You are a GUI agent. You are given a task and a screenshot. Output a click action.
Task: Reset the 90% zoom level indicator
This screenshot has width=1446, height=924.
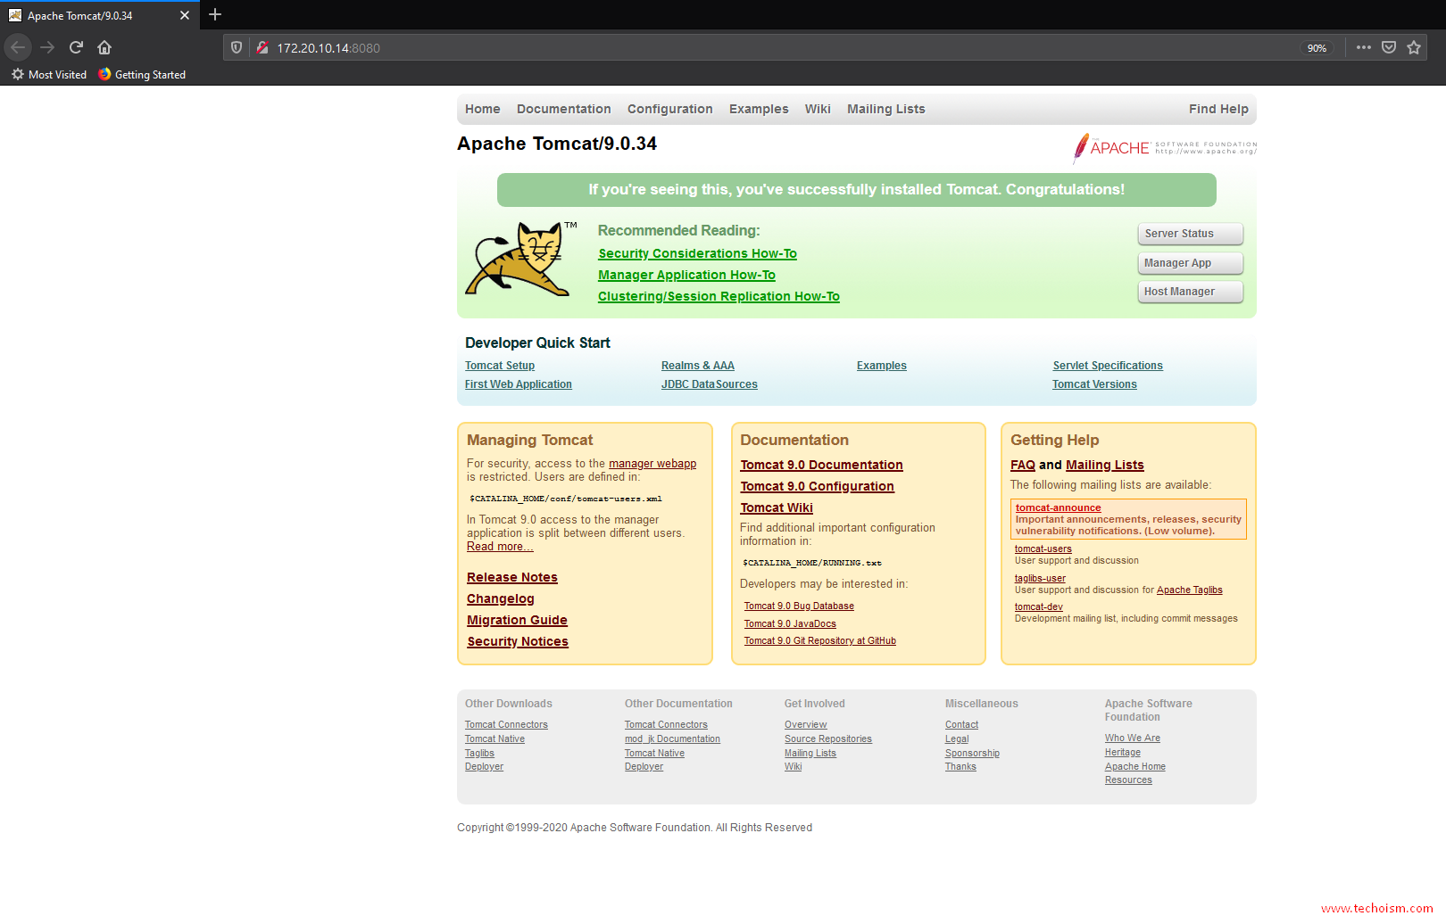point(1317,48)
